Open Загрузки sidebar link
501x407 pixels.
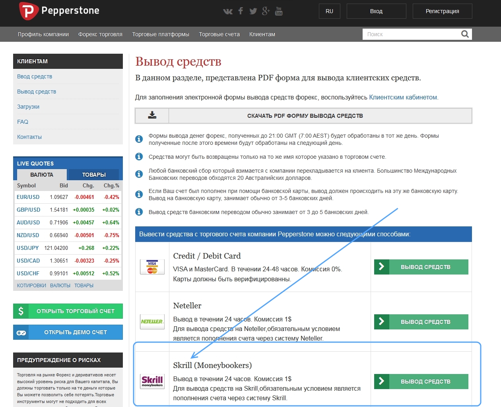click(x=28, y=107)
